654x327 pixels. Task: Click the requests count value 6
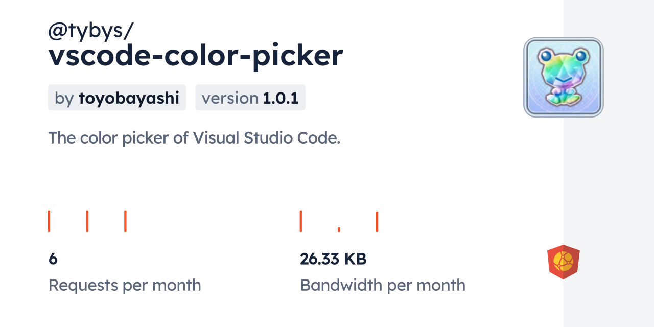click(x=53, y=259)
